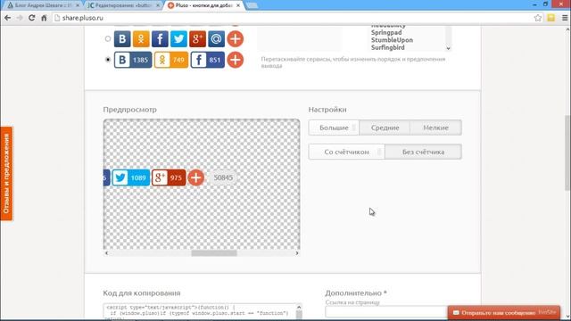Click the VK icon in the first style row
571x321 pixels.
click(x=122, y=39)
